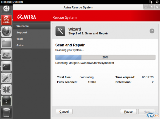The image size is (160, 119).
Task: Open the trash bin in dock
Action: point(6,113)
